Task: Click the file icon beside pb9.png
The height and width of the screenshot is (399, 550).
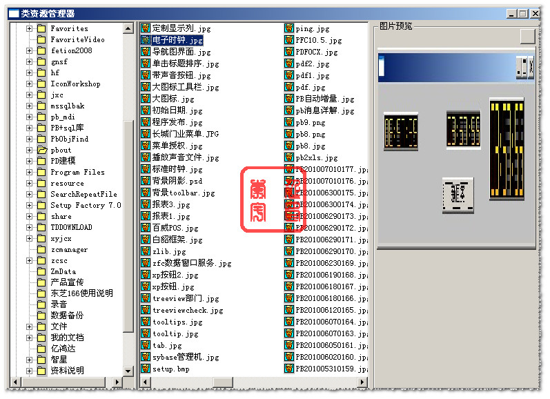Action: coord(289,122)
